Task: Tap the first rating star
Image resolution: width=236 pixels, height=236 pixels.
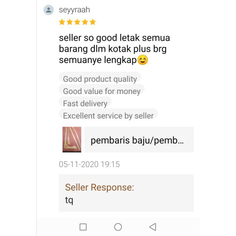Action: point(62,22)
